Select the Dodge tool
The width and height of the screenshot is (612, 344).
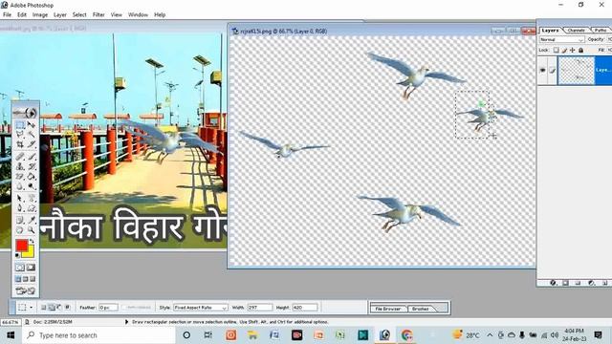click(32, 187)
